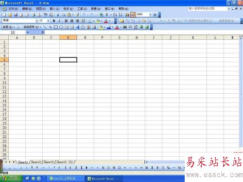Choose line style on drawing toolbar

coord(125,27)
